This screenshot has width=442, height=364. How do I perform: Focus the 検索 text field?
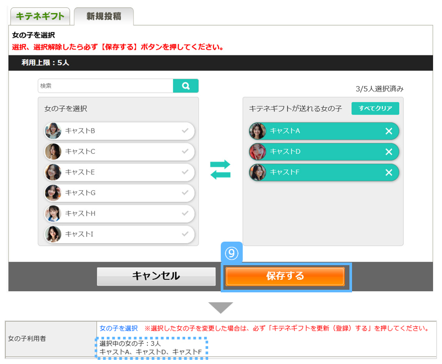coord(105,86)
